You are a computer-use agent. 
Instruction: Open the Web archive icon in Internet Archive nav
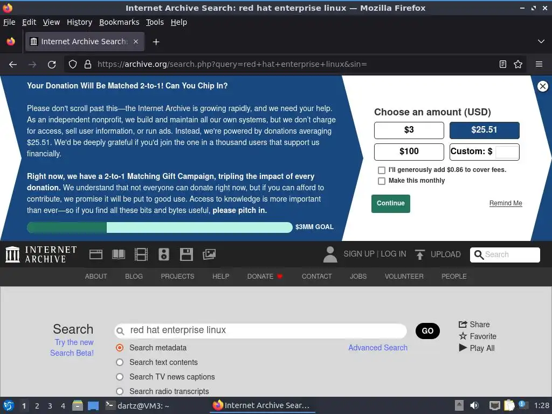coord(96,254)
